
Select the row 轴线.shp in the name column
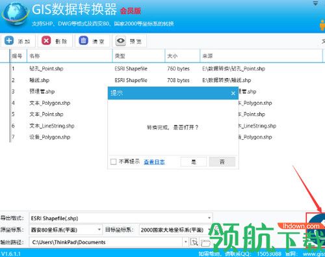tap(40, 80)
